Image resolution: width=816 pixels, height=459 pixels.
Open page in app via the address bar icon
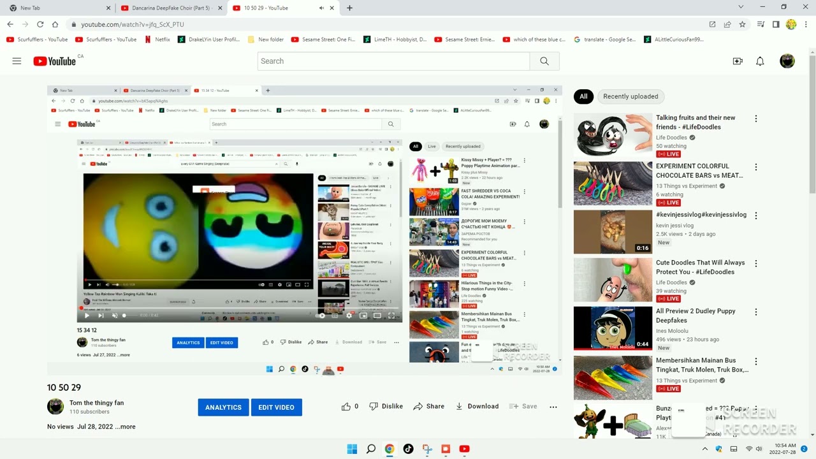(712, 24)
